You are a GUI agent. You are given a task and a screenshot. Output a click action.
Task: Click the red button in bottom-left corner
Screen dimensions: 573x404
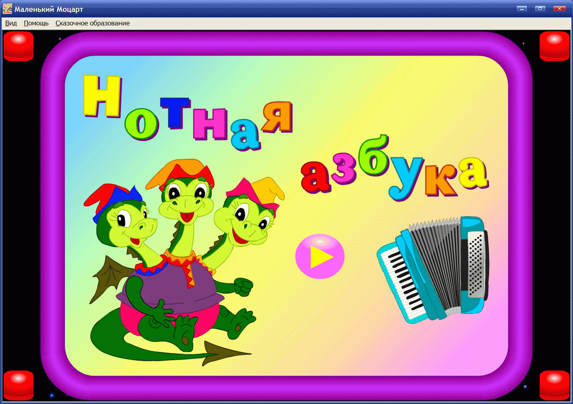coord(19,385)
